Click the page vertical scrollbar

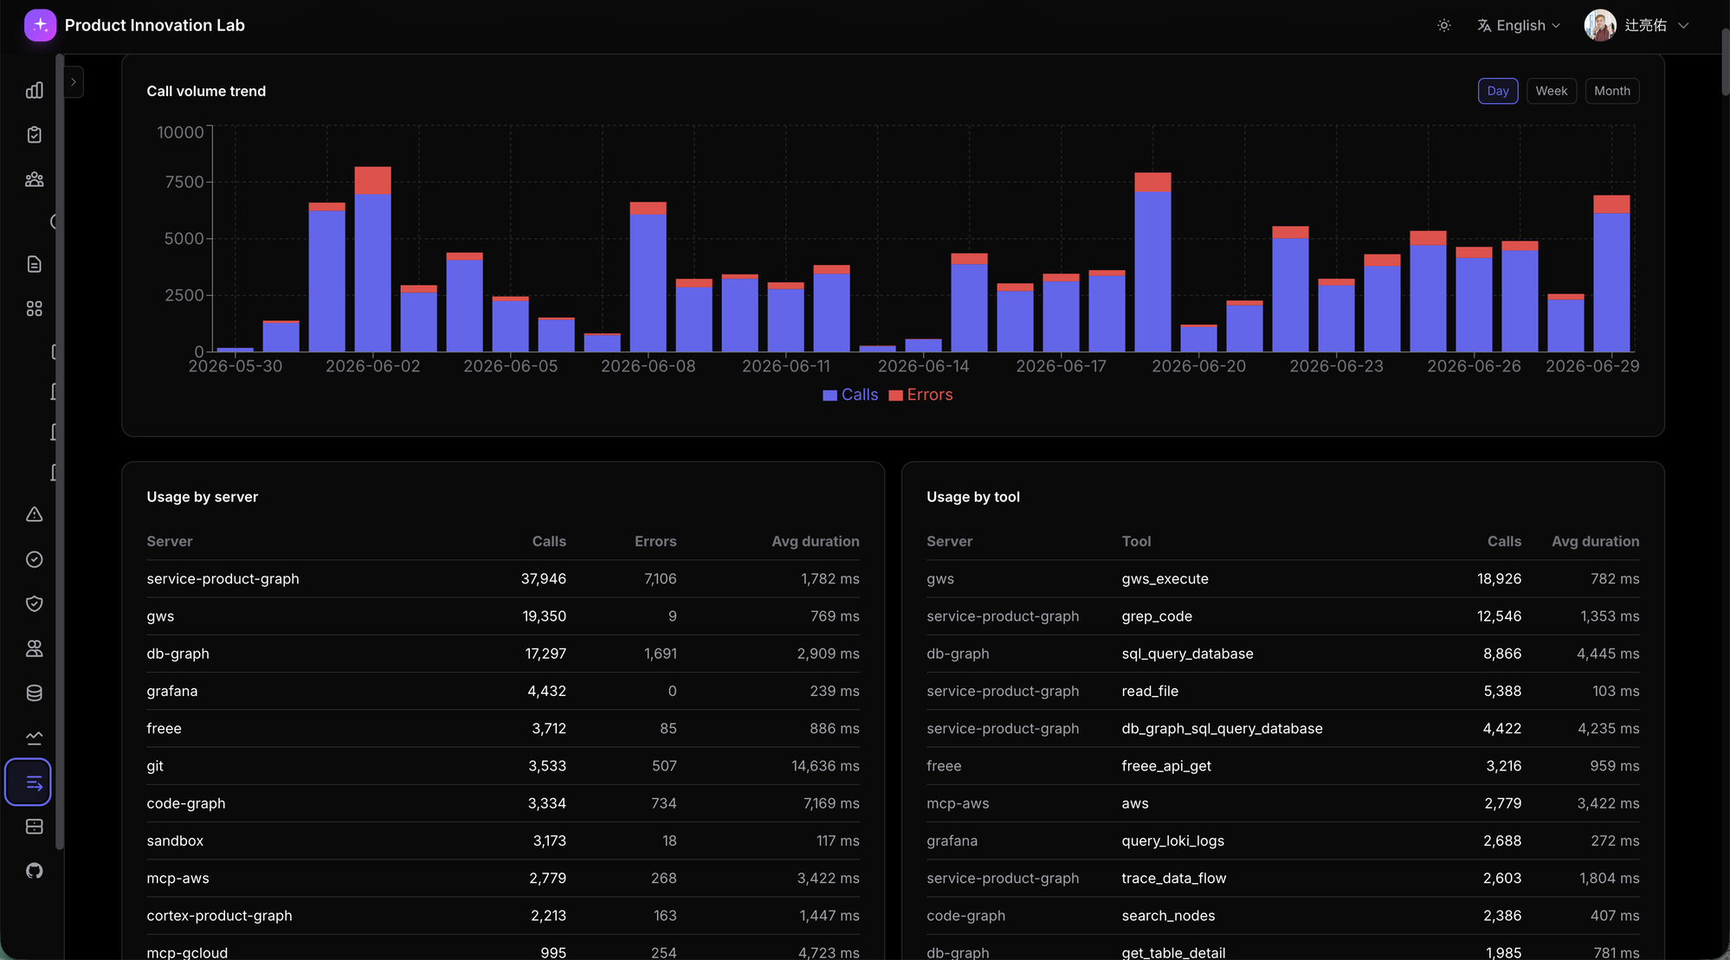pos(1725,62)
